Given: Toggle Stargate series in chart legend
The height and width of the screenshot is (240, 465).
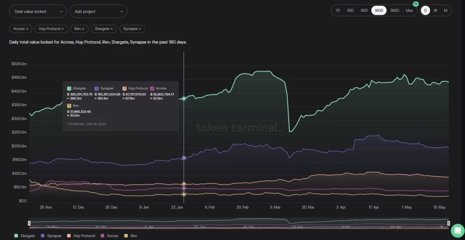Looking at the screenshot, I should 25,236.
